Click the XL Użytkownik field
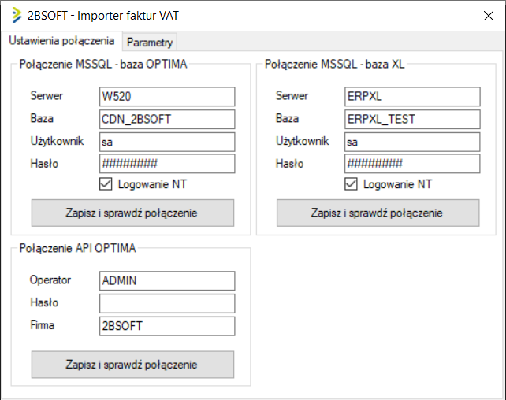The height and width of the screenshot is (400, 506). (412, 142)
